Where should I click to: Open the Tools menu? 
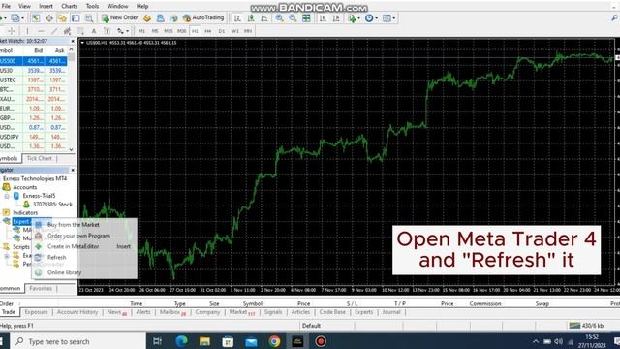pyautogui.click(x=92, y=6)
